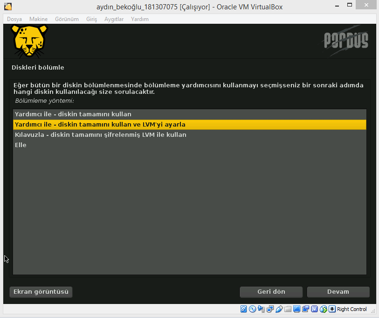Click the CPU virtualization status icon
Screen dimensions: 379x318
coord(315,309)
